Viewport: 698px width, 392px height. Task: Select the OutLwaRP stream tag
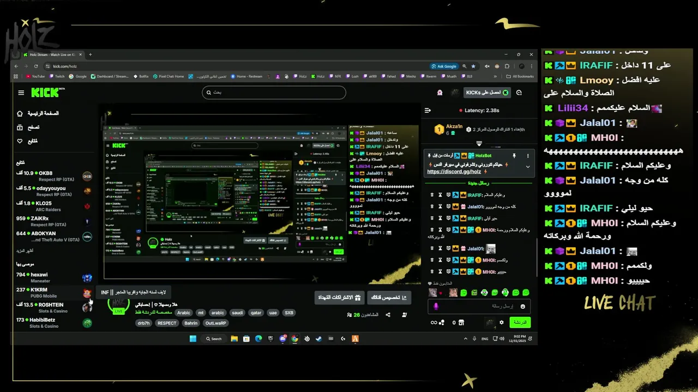point(216,323)
